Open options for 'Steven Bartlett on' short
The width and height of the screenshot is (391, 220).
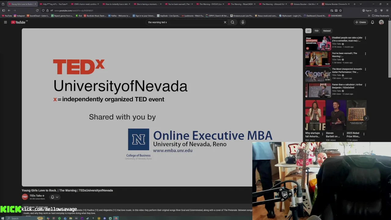click(x=343, y=134)
